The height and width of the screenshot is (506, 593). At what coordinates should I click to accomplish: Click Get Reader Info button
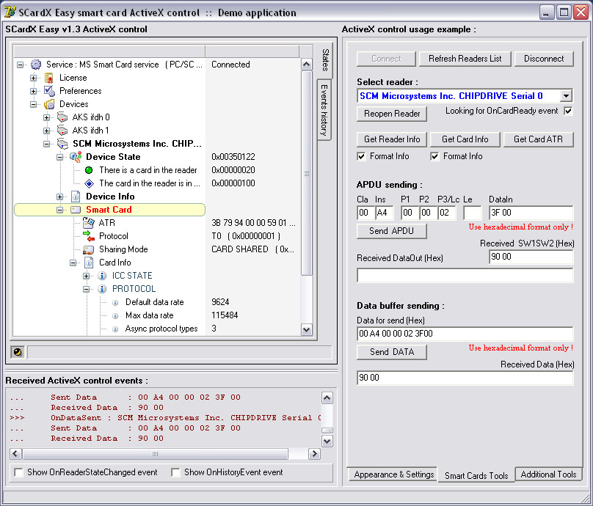coord(392,139)
